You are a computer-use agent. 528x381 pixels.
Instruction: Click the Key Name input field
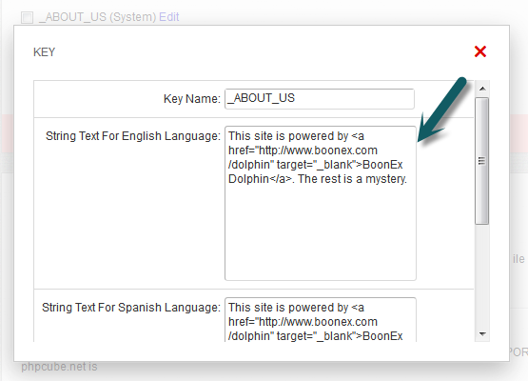(x=320, y=99)
